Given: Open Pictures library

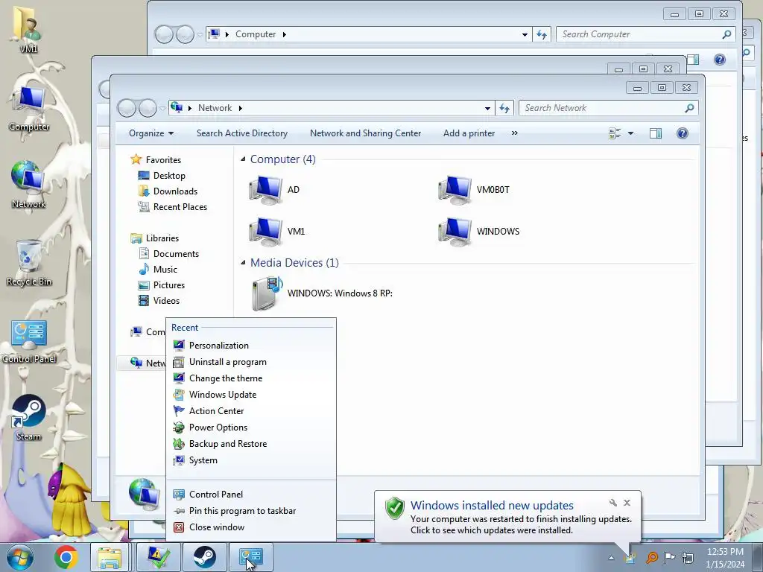Looking at the screenshot, I should pos(162,285).
